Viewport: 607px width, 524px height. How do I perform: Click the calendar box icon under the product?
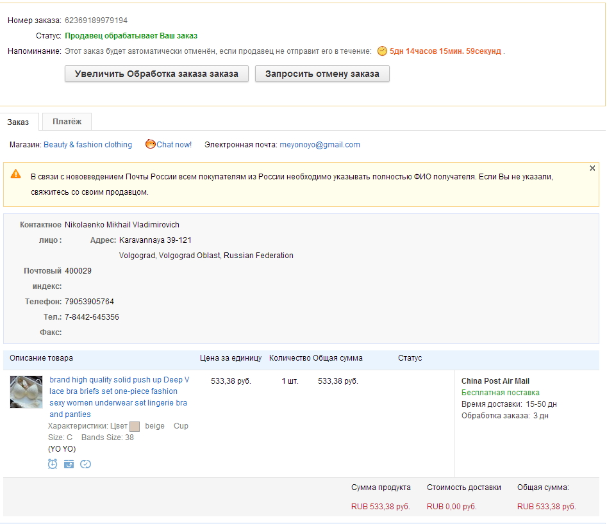69,464
